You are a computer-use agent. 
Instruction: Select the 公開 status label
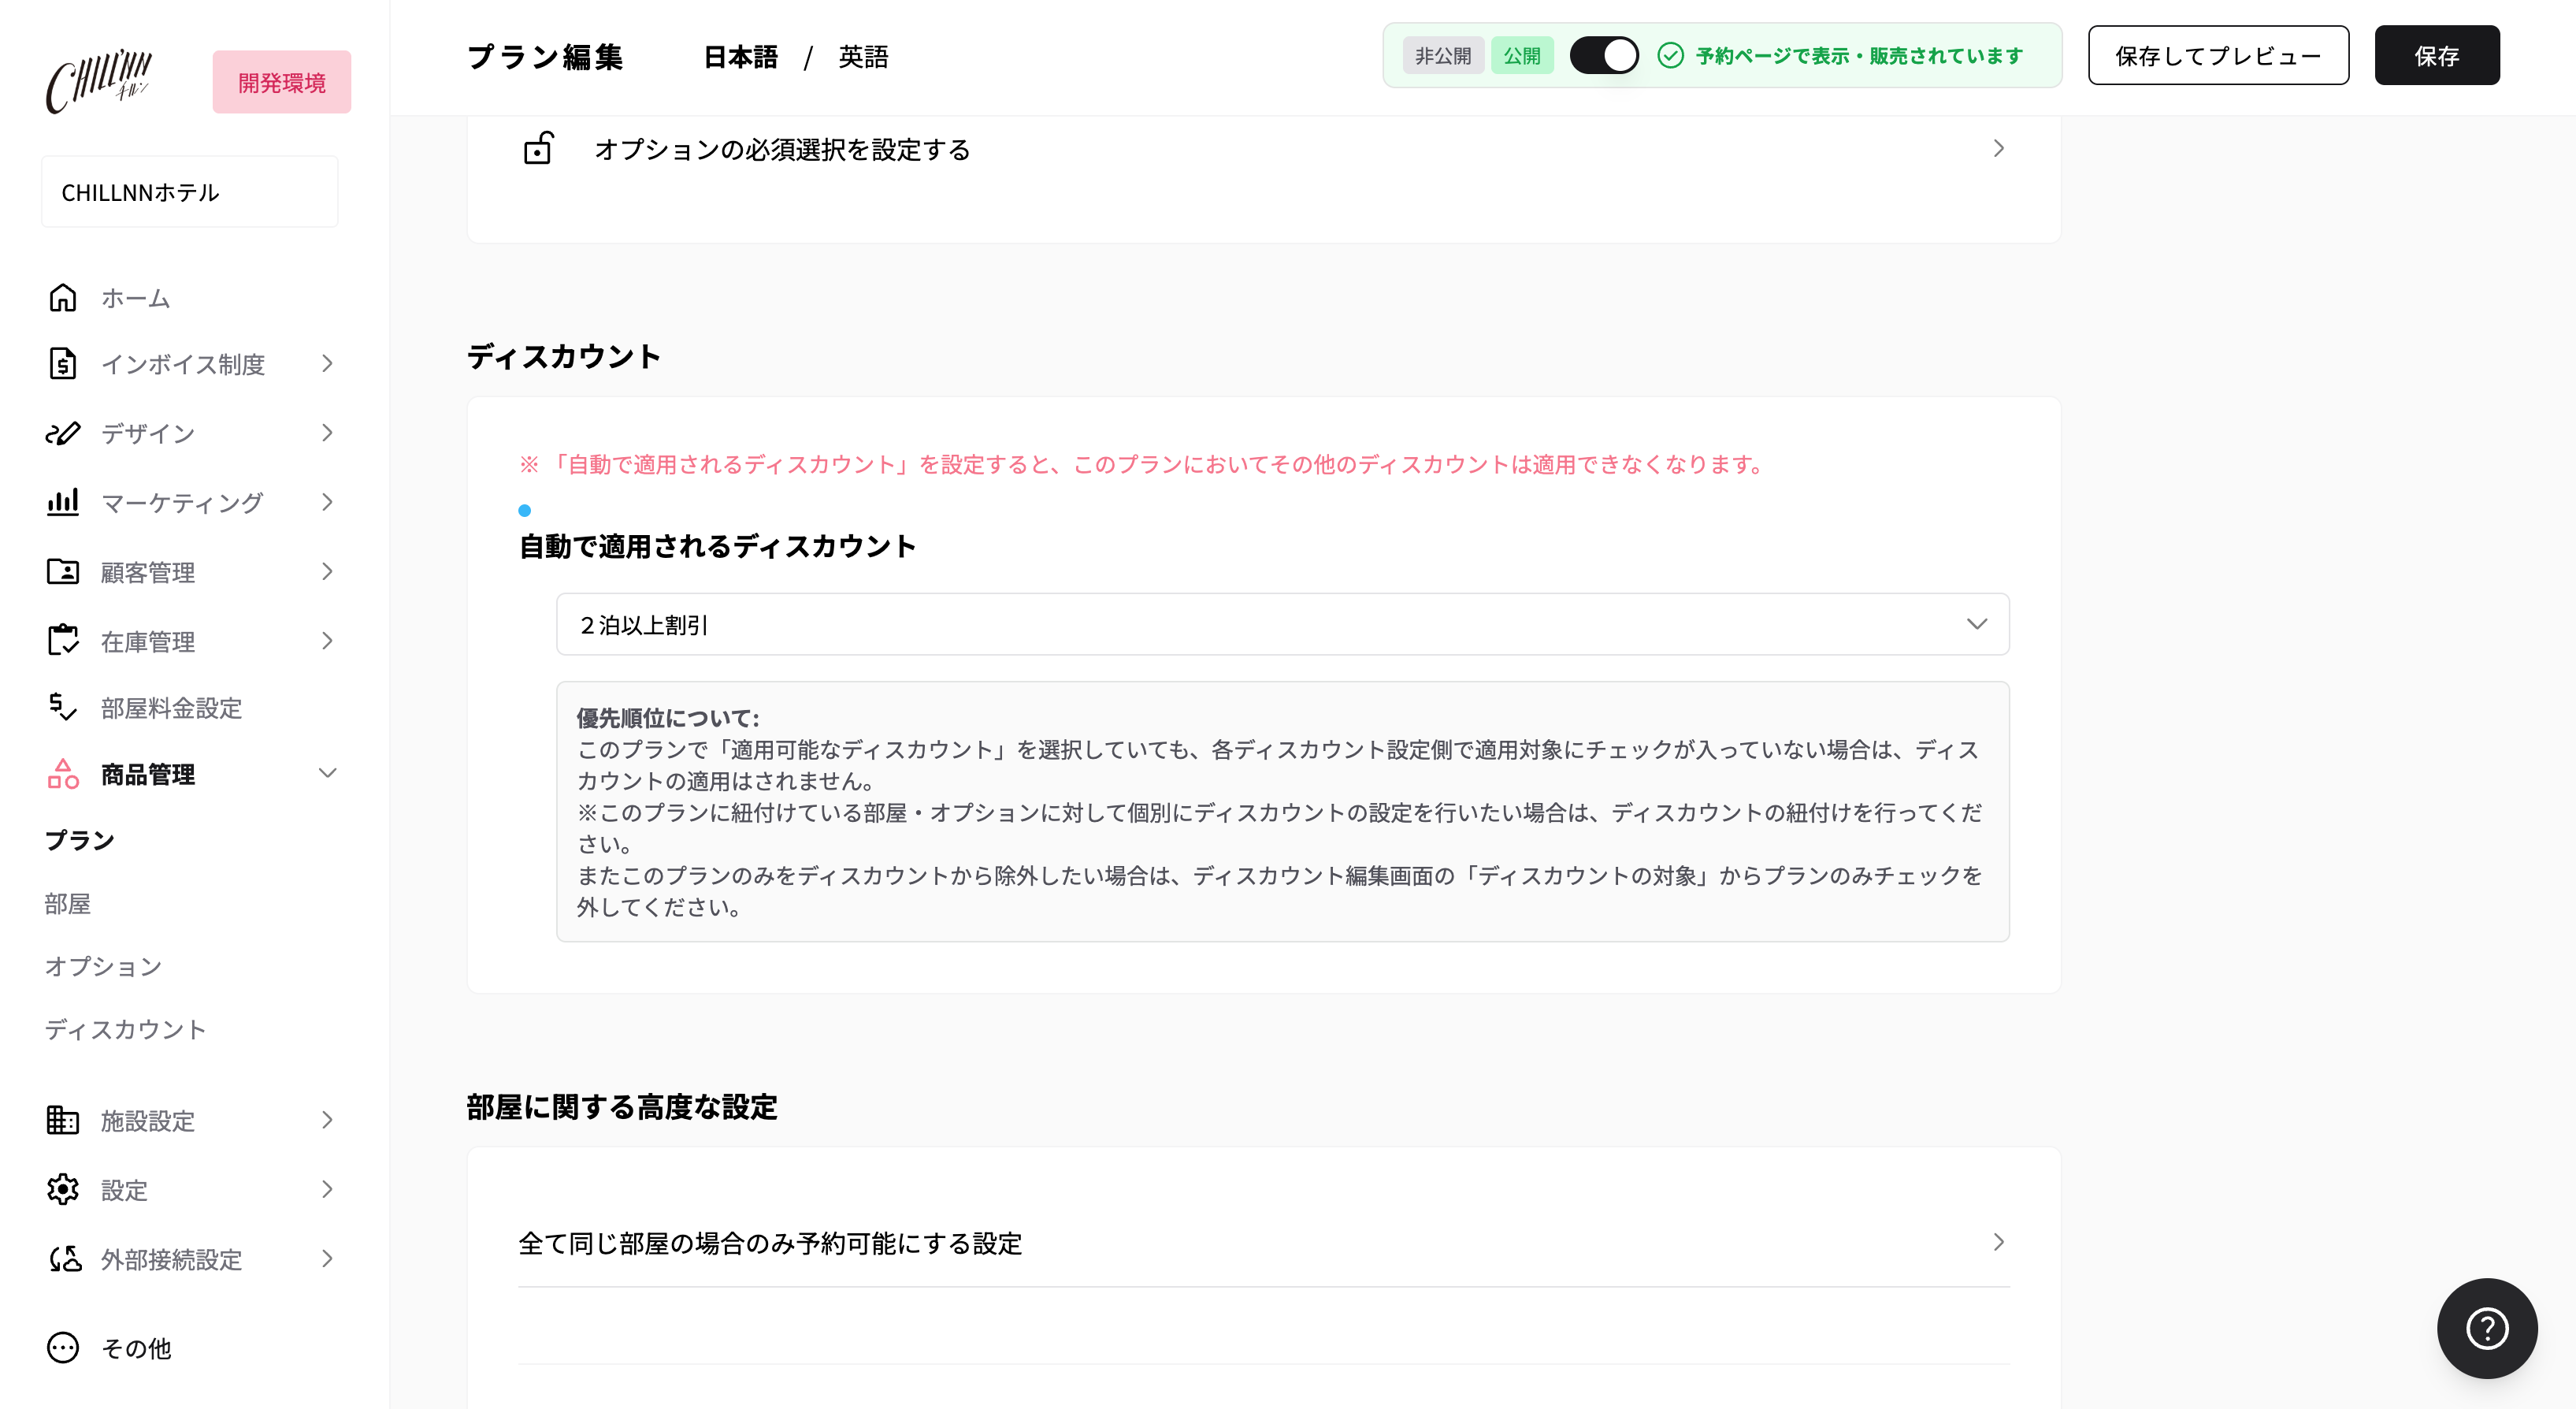tap(1522, 55)
